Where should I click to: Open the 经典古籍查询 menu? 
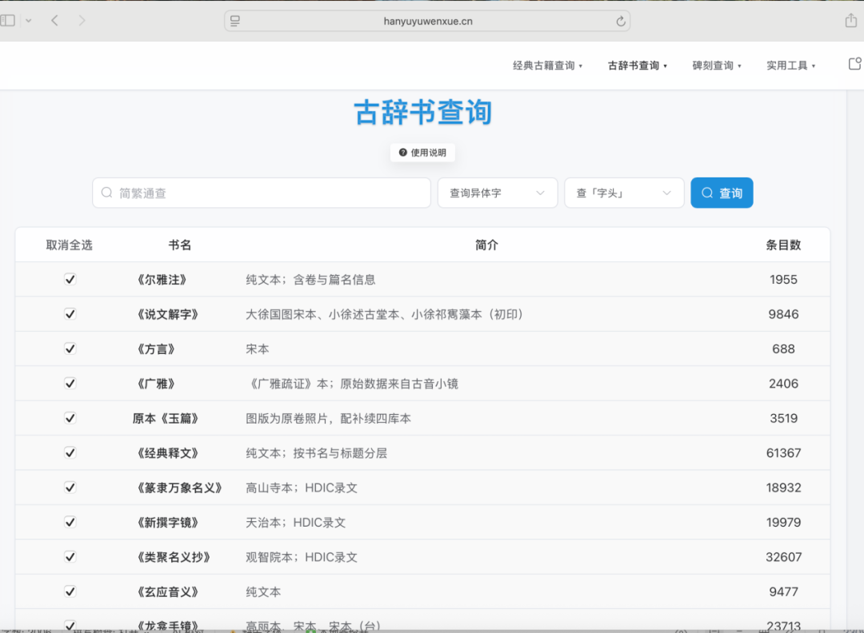point(547,66)
